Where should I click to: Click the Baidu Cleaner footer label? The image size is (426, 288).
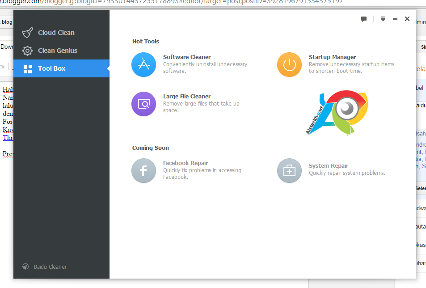(x=50, y=267)
